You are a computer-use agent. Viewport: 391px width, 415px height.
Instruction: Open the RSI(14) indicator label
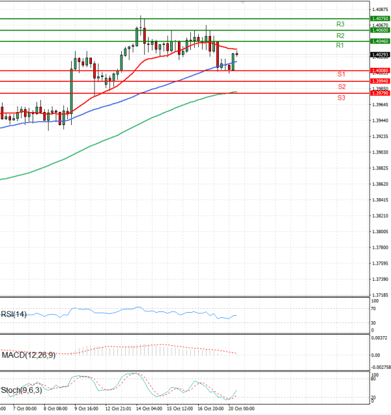14,315
